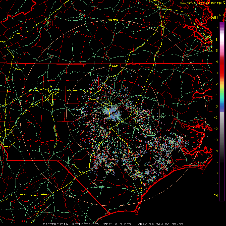Click the 0.5 DEG elevation angle text
This screenshot has width=226, height=226.
(x=123, y=224)
